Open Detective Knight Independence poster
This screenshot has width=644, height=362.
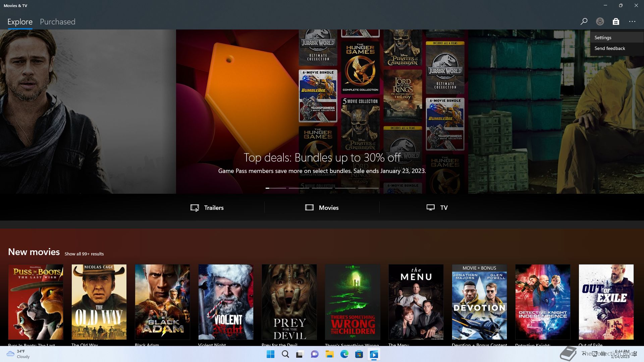click(x=543, y=302)
